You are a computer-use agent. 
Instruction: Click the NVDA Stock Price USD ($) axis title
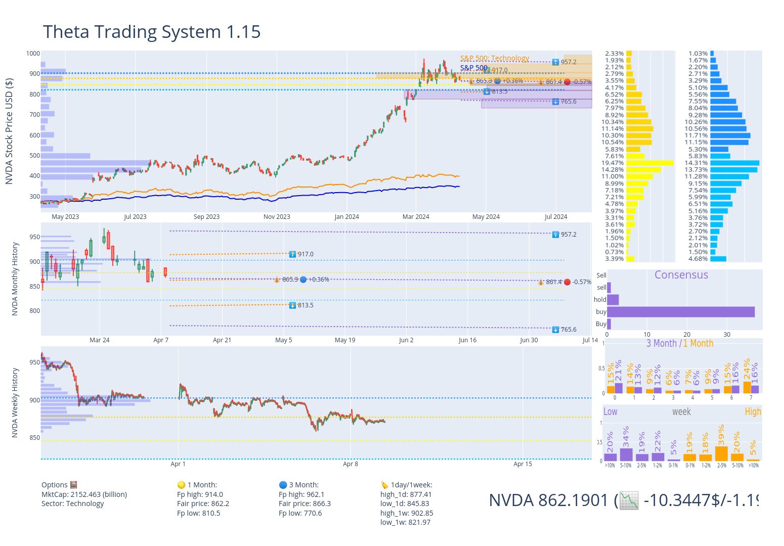pyautogui.click(x=9, y=131)
